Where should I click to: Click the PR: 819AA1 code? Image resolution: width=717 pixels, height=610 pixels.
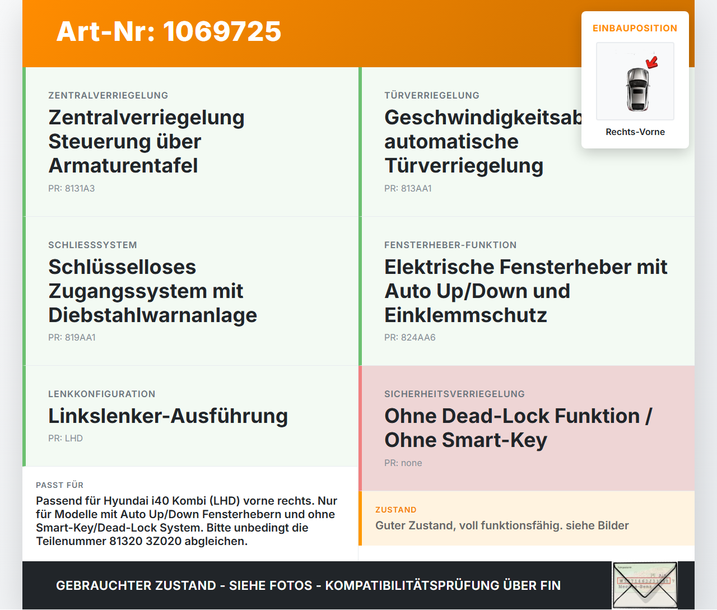72,337
